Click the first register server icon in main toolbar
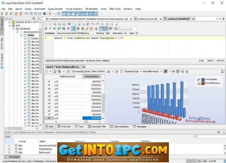 [2, 14]
